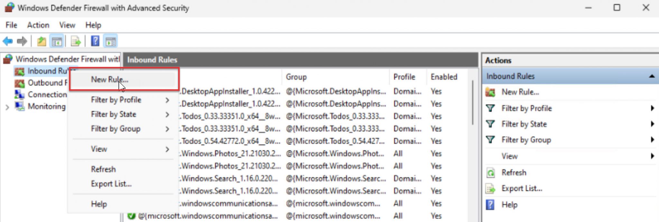Open View submenu arrow in context menu
Image resolution: width=659 pixels, height=222 pixels.
tap(167, 149)
